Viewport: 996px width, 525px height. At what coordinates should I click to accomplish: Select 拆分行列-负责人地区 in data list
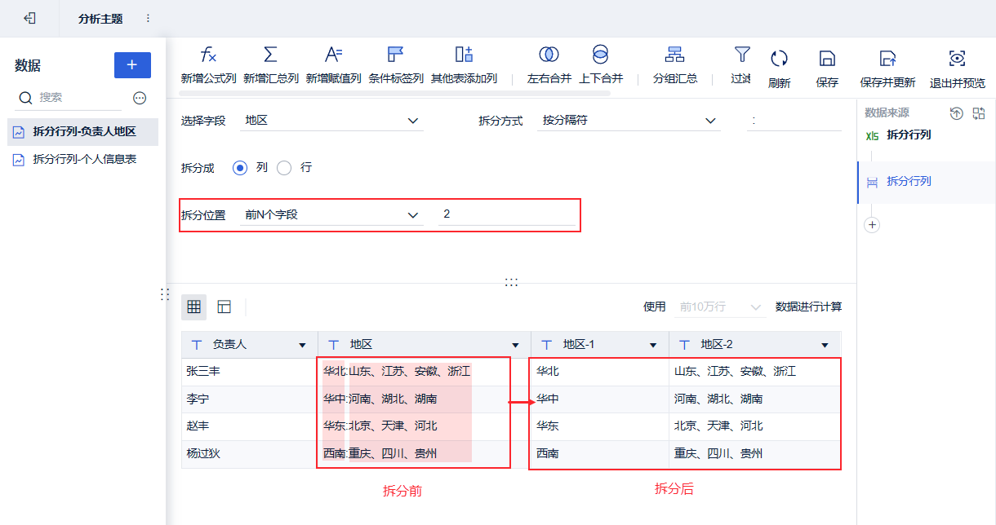[x=82, y=131]
